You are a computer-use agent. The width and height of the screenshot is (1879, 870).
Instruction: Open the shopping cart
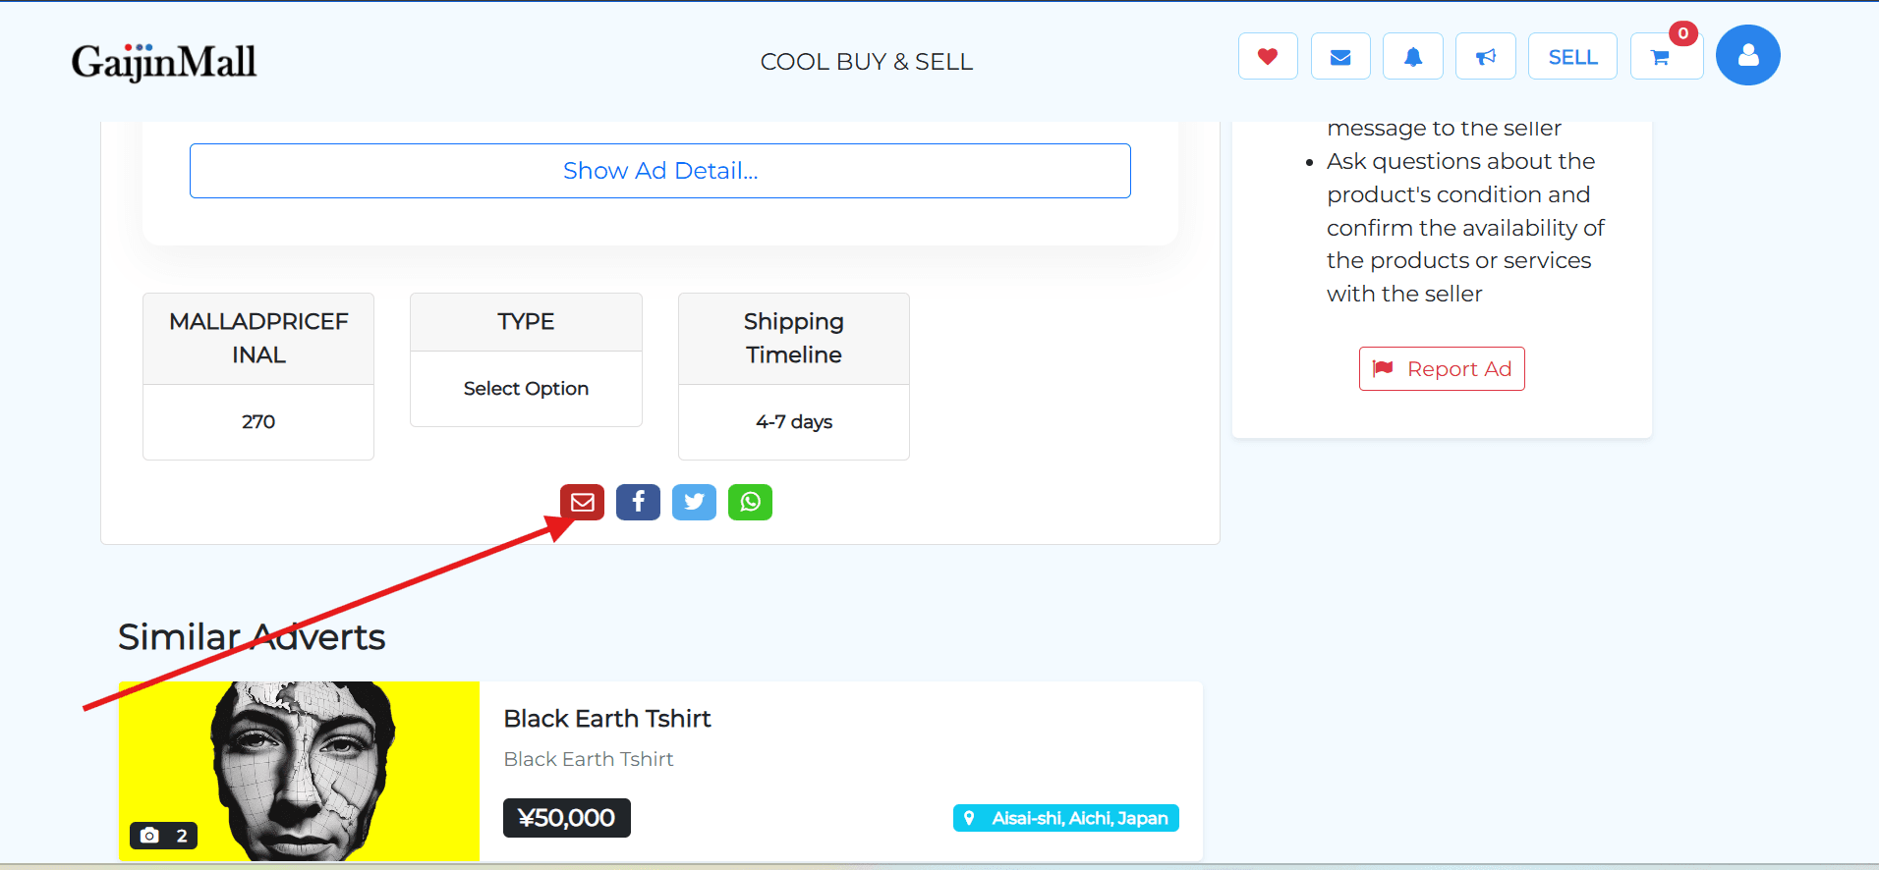tap(1662, 56)
